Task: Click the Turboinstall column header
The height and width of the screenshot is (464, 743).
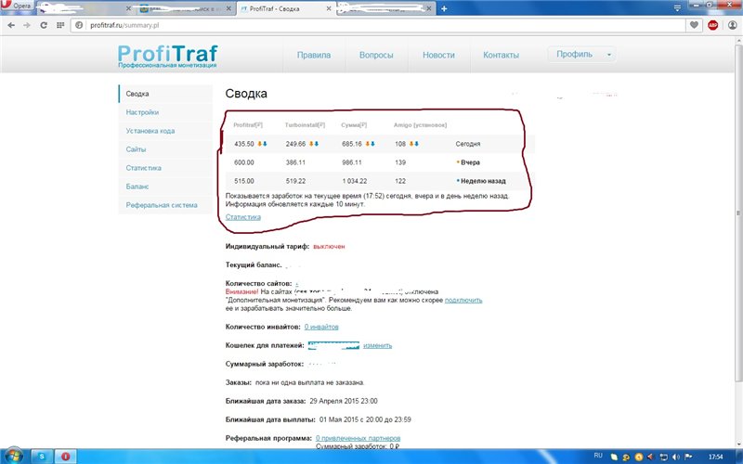Action: tap(305, 125)
